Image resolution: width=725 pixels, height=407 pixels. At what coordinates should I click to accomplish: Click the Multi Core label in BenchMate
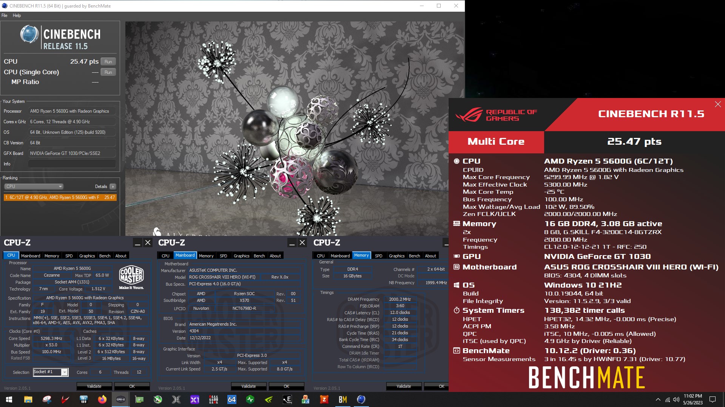coord(496,142)
